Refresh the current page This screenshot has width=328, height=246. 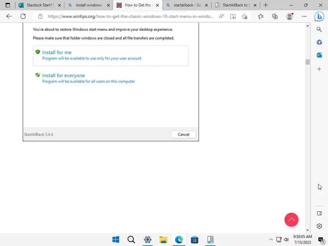pyautogui.click(x=23, y=16)
